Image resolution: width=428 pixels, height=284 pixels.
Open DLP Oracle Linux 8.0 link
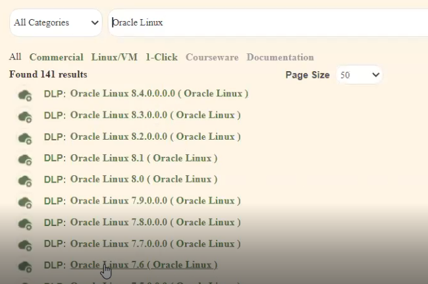click(144, 179)
